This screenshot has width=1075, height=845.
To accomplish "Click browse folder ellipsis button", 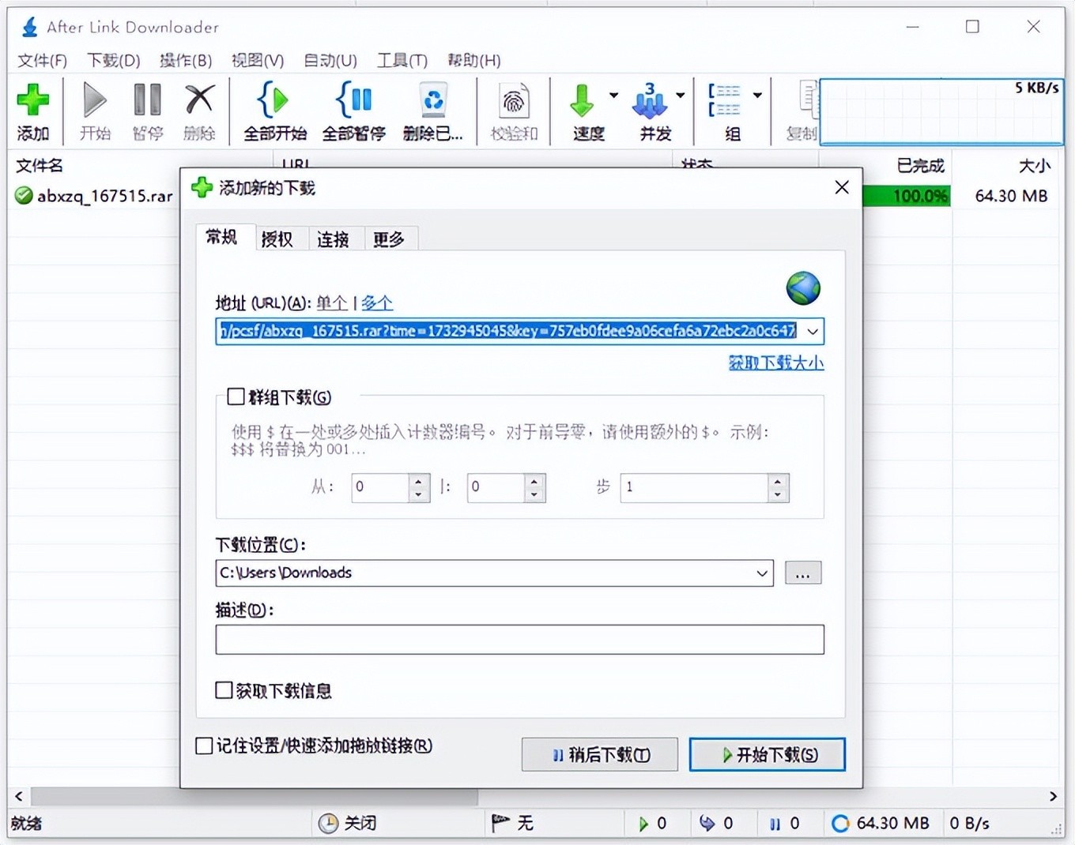I will click(803, 573).
